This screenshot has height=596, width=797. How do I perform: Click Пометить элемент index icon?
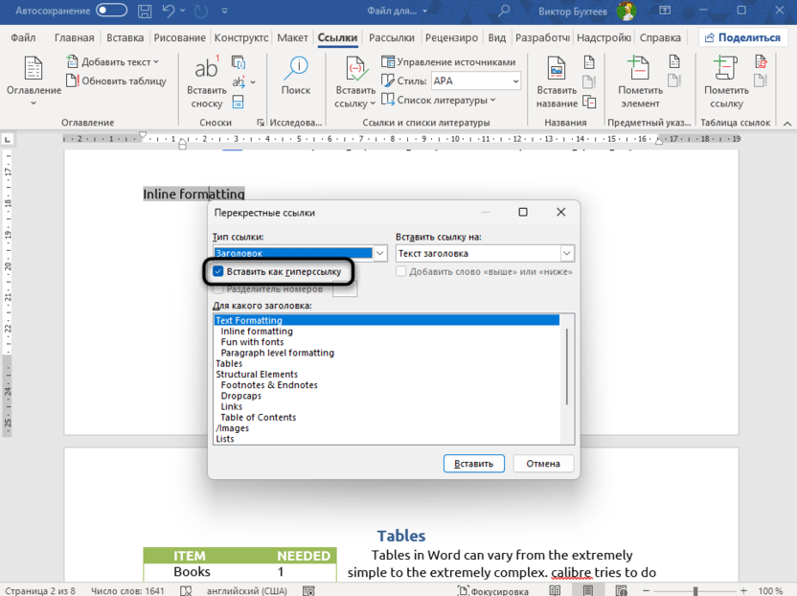pos(640,68)
